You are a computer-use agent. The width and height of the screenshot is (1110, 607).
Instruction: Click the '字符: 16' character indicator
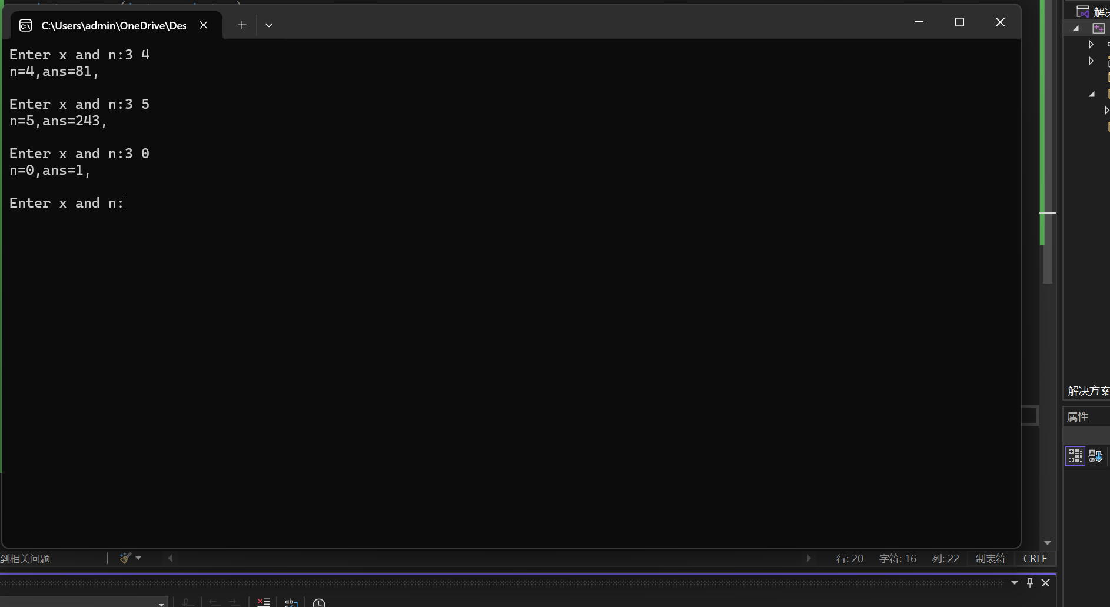[x=898, y=559]
